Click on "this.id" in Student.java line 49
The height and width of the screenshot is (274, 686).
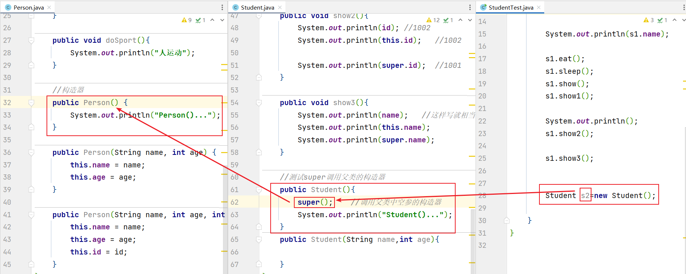pyautogui.click(x=397, y=40)
